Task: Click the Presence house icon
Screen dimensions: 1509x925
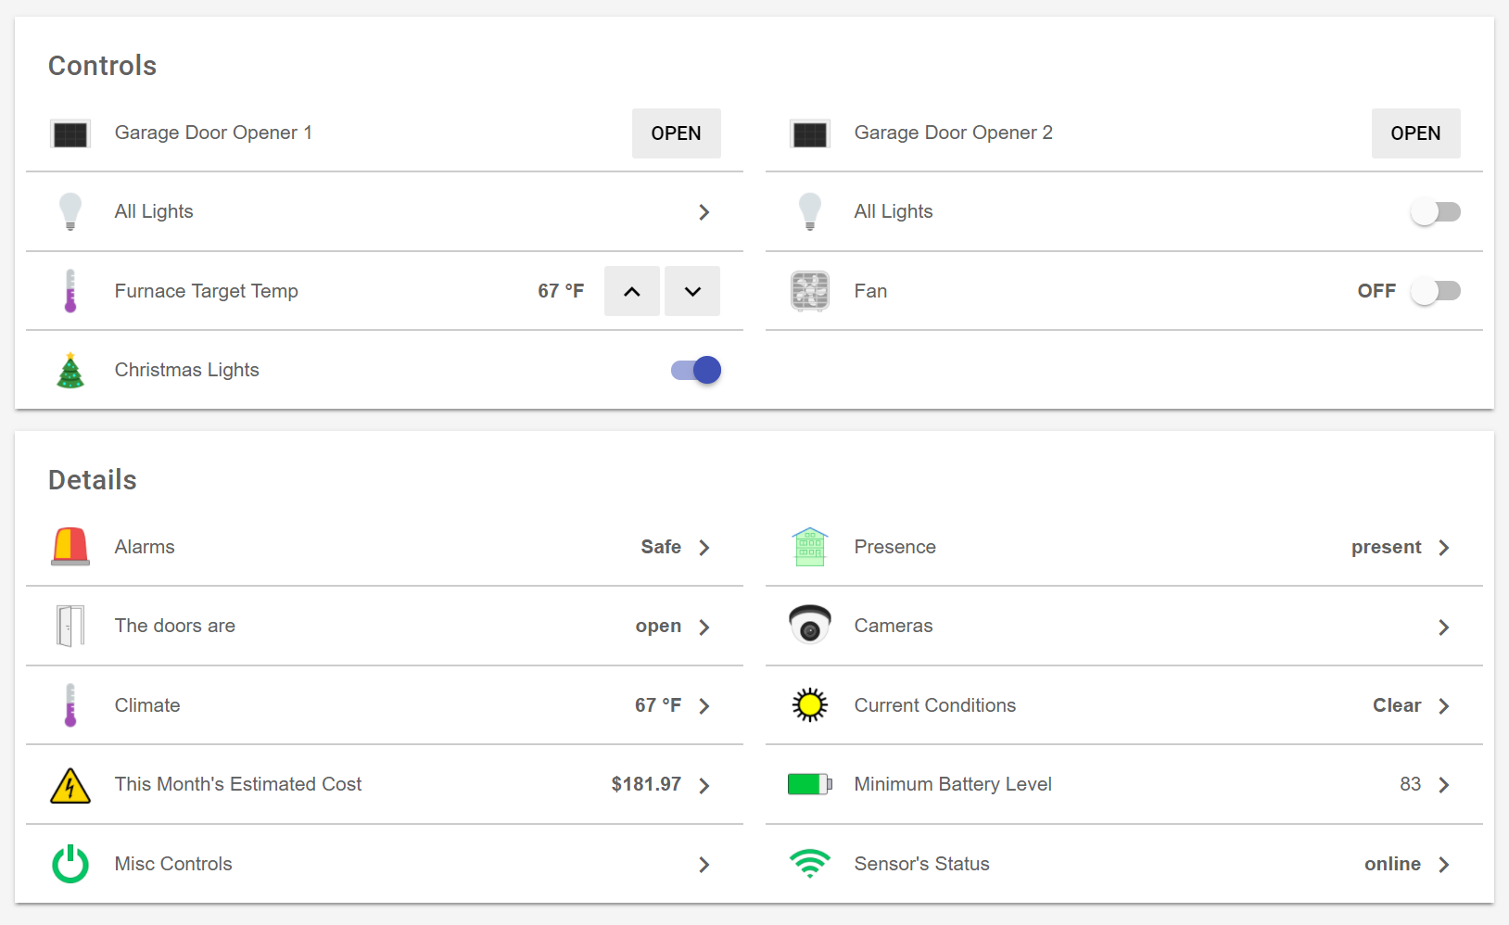Action: [x=809, y=547]
